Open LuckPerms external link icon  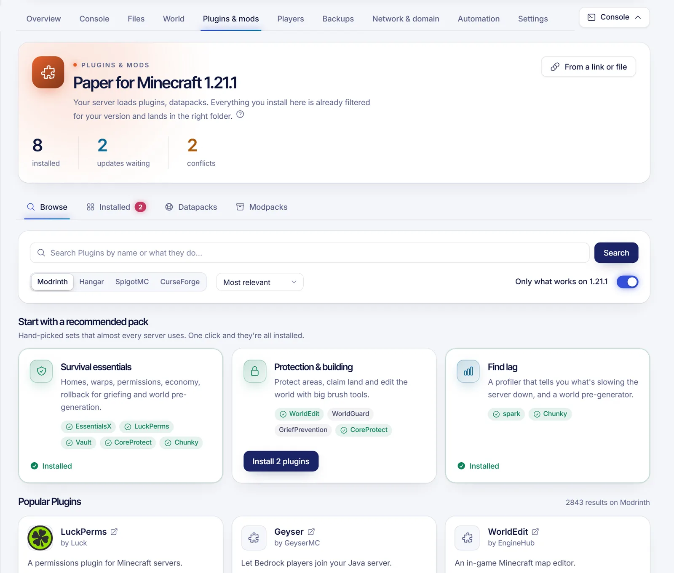[x=114, y=532]
